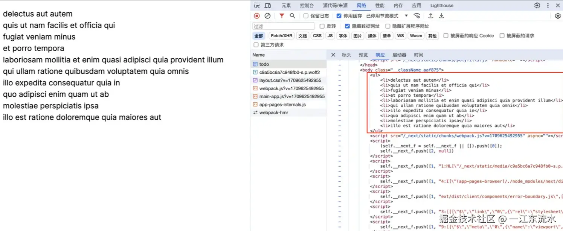This screenshot has height=231, width=563.
Task: Open the 源代码/来源 Sources tab
Action: pos(335,6)
